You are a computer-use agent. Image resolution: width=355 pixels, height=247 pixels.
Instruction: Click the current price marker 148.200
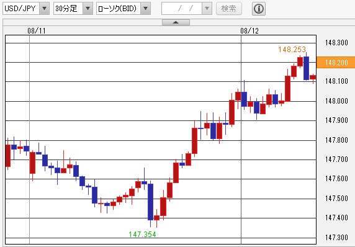336,62
